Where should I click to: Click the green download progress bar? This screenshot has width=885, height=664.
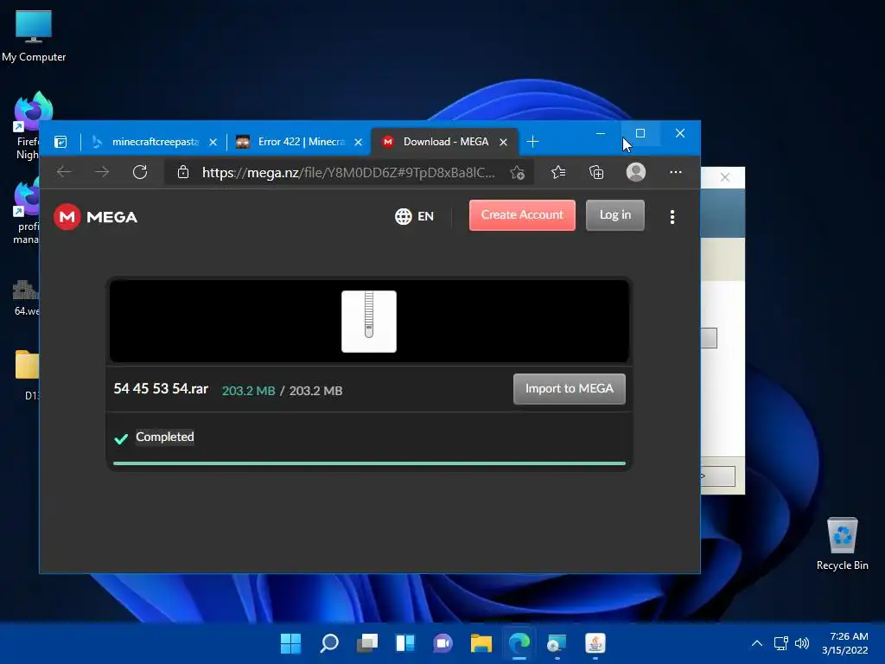pos(369,463)
